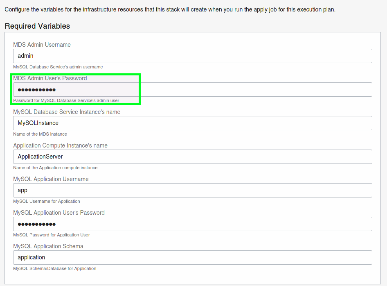Click helper text "MySQL Schema/Database for Application"
Screen dimensions: 387x286
(55, 269)
